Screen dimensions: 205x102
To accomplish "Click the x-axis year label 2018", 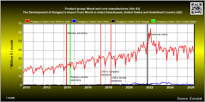I will point(108,87).
